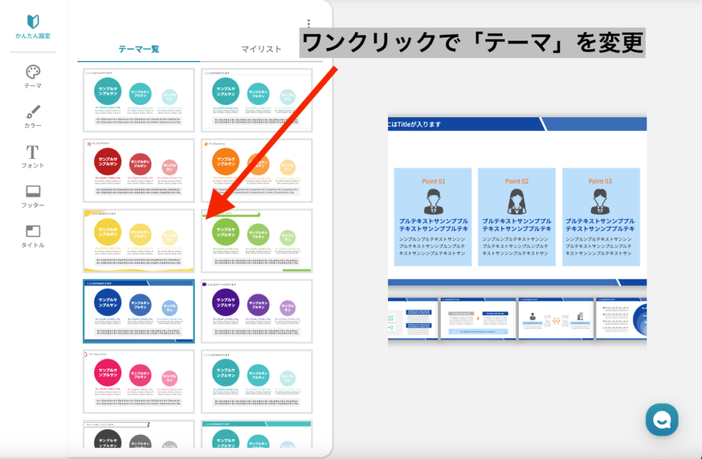
Task: Choose the orange circle theme
Action: pyautogui.click(x=257, y=171)
